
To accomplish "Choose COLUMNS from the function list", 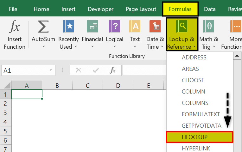I will click(200, 103).
